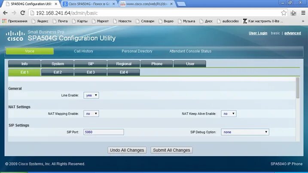Select the Ext 2 tab
Viewport: 308px width, 173px height.
click(58, 72)
